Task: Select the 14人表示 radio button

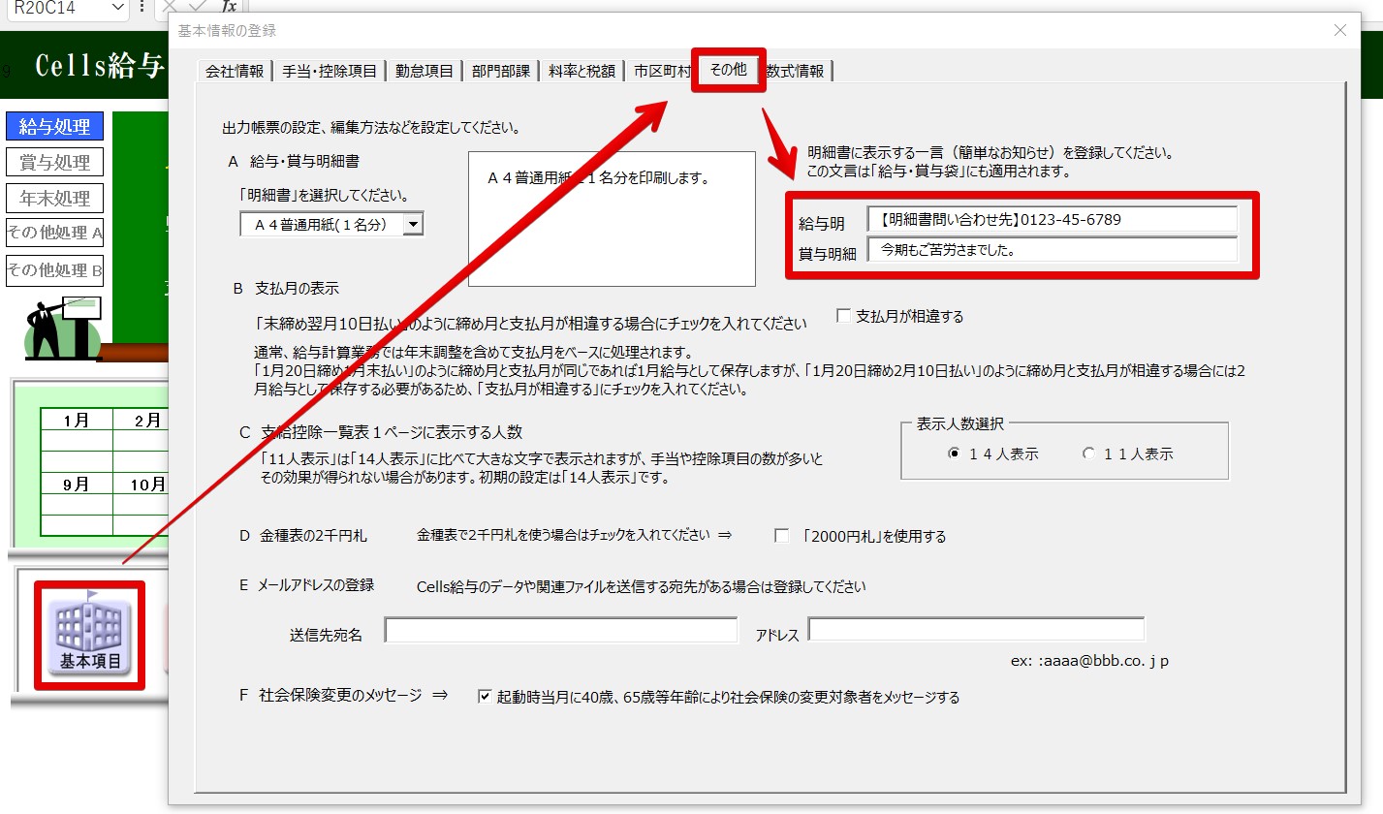Action: pyautogui.click(x=954, y=454)
